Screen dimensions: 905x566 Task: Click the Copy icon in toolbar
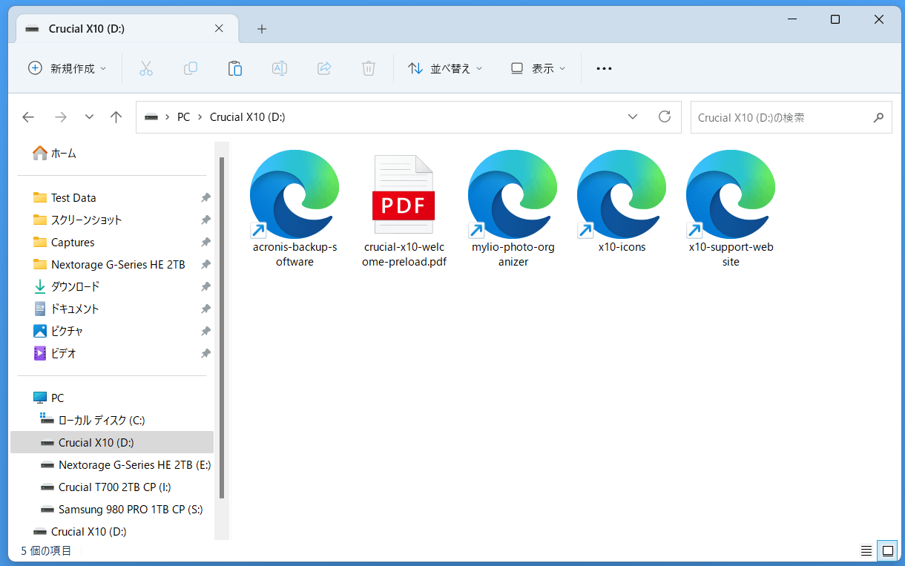[191, 68]
